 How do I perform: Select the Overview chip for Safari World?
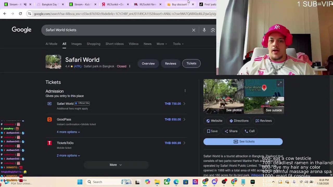pos(148,63)
